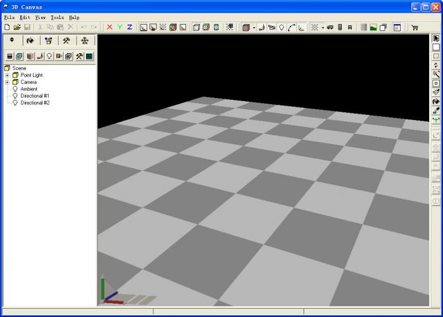Select the curve path tool icon
Viewport: 443px width, 317px height.
(292, 27)
